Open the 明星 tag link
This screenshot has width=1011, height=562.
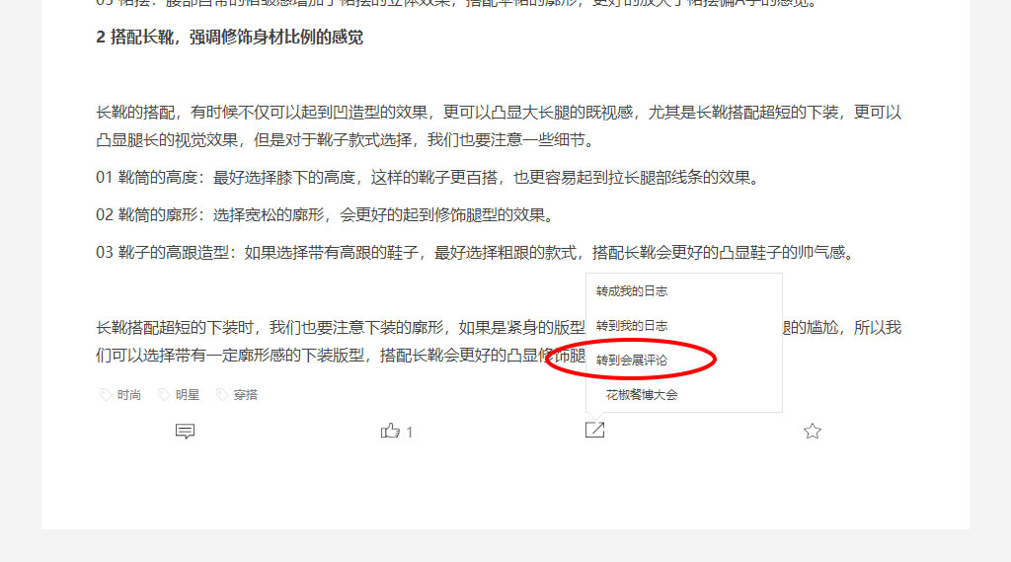point(187,395)
